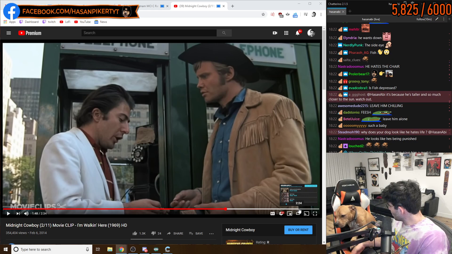Click the extension icon with 150 badge
452x254 pixels.
coord(295,15)
